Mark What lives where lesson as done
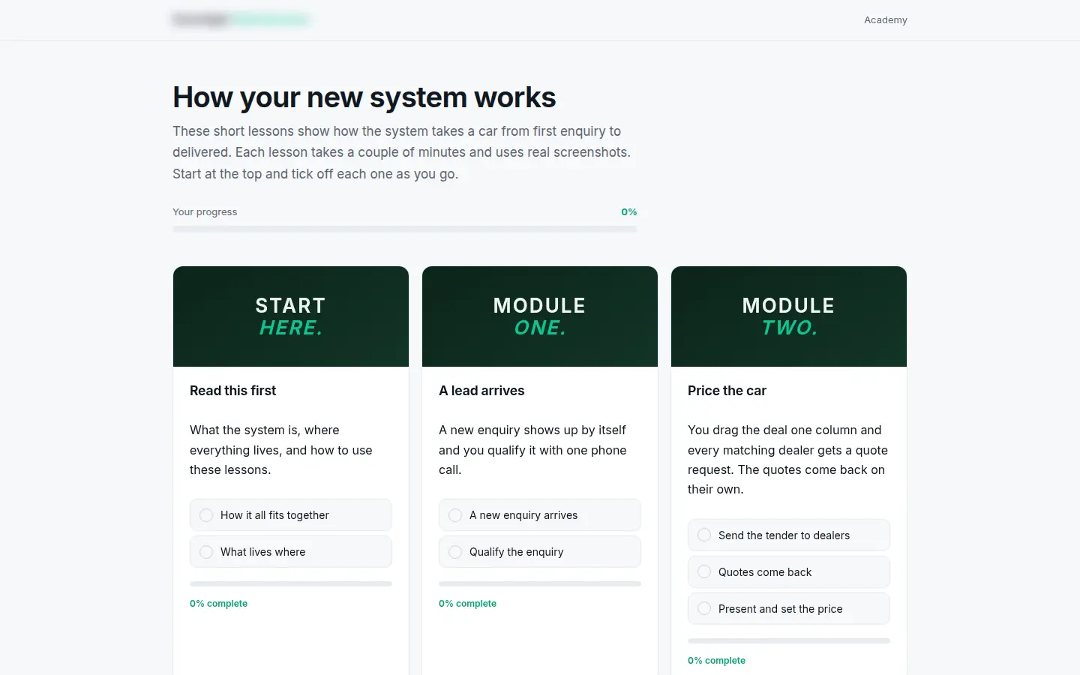The image size is (1080, 675). [x=206, y=552]
